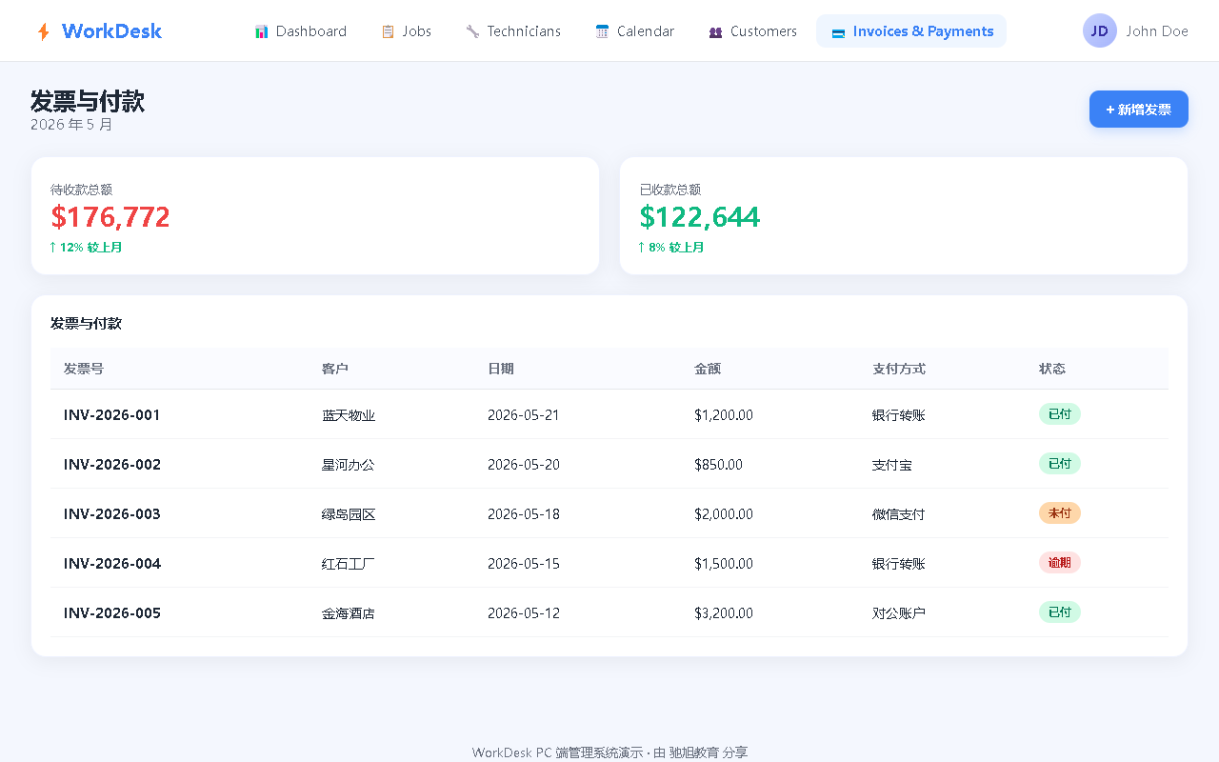Open the JD user avatar
This screenshot has height=762, width=1219.
(1100, 30)
